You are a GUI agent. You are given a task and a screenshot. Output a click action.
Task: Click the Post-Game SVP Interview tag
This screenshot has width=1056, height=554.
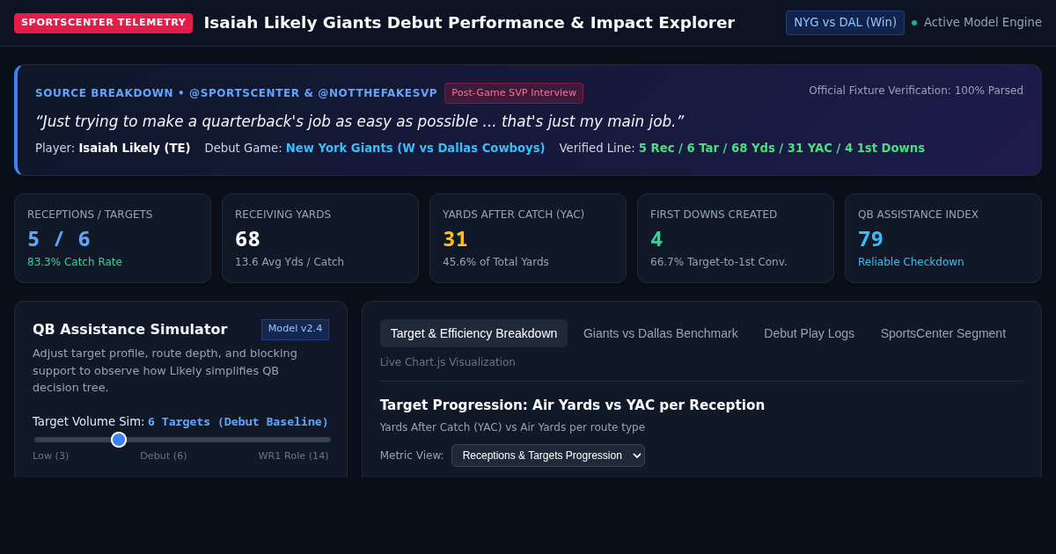[514, 93]
